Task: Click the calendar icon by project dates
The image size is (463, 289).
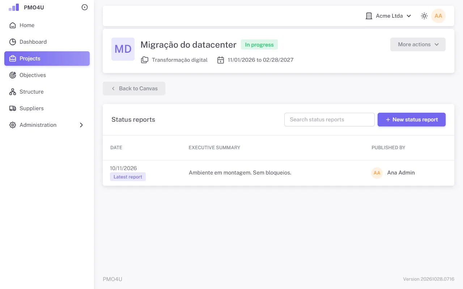Action: click(x=221, y=60)
